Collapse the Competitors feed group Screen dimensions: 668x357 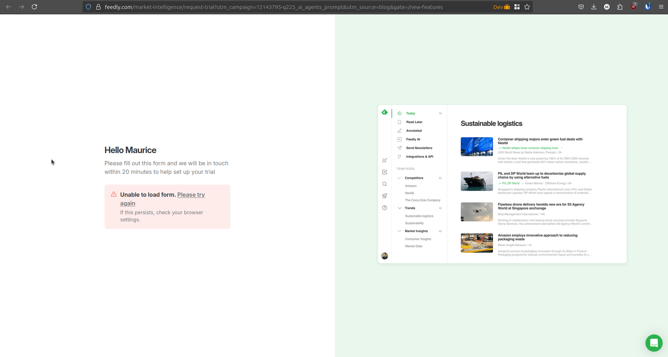(x=399, y=178)
